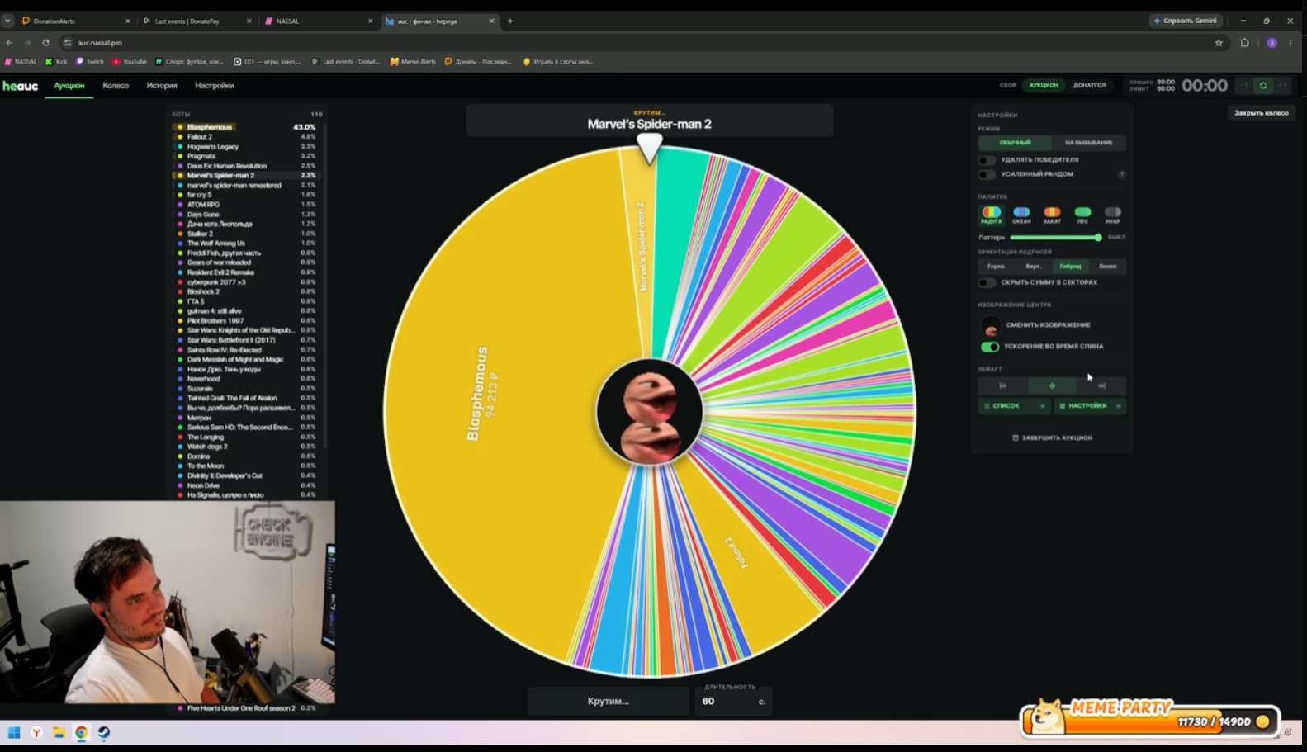Open the Колесо page tab

pos(116,86)
